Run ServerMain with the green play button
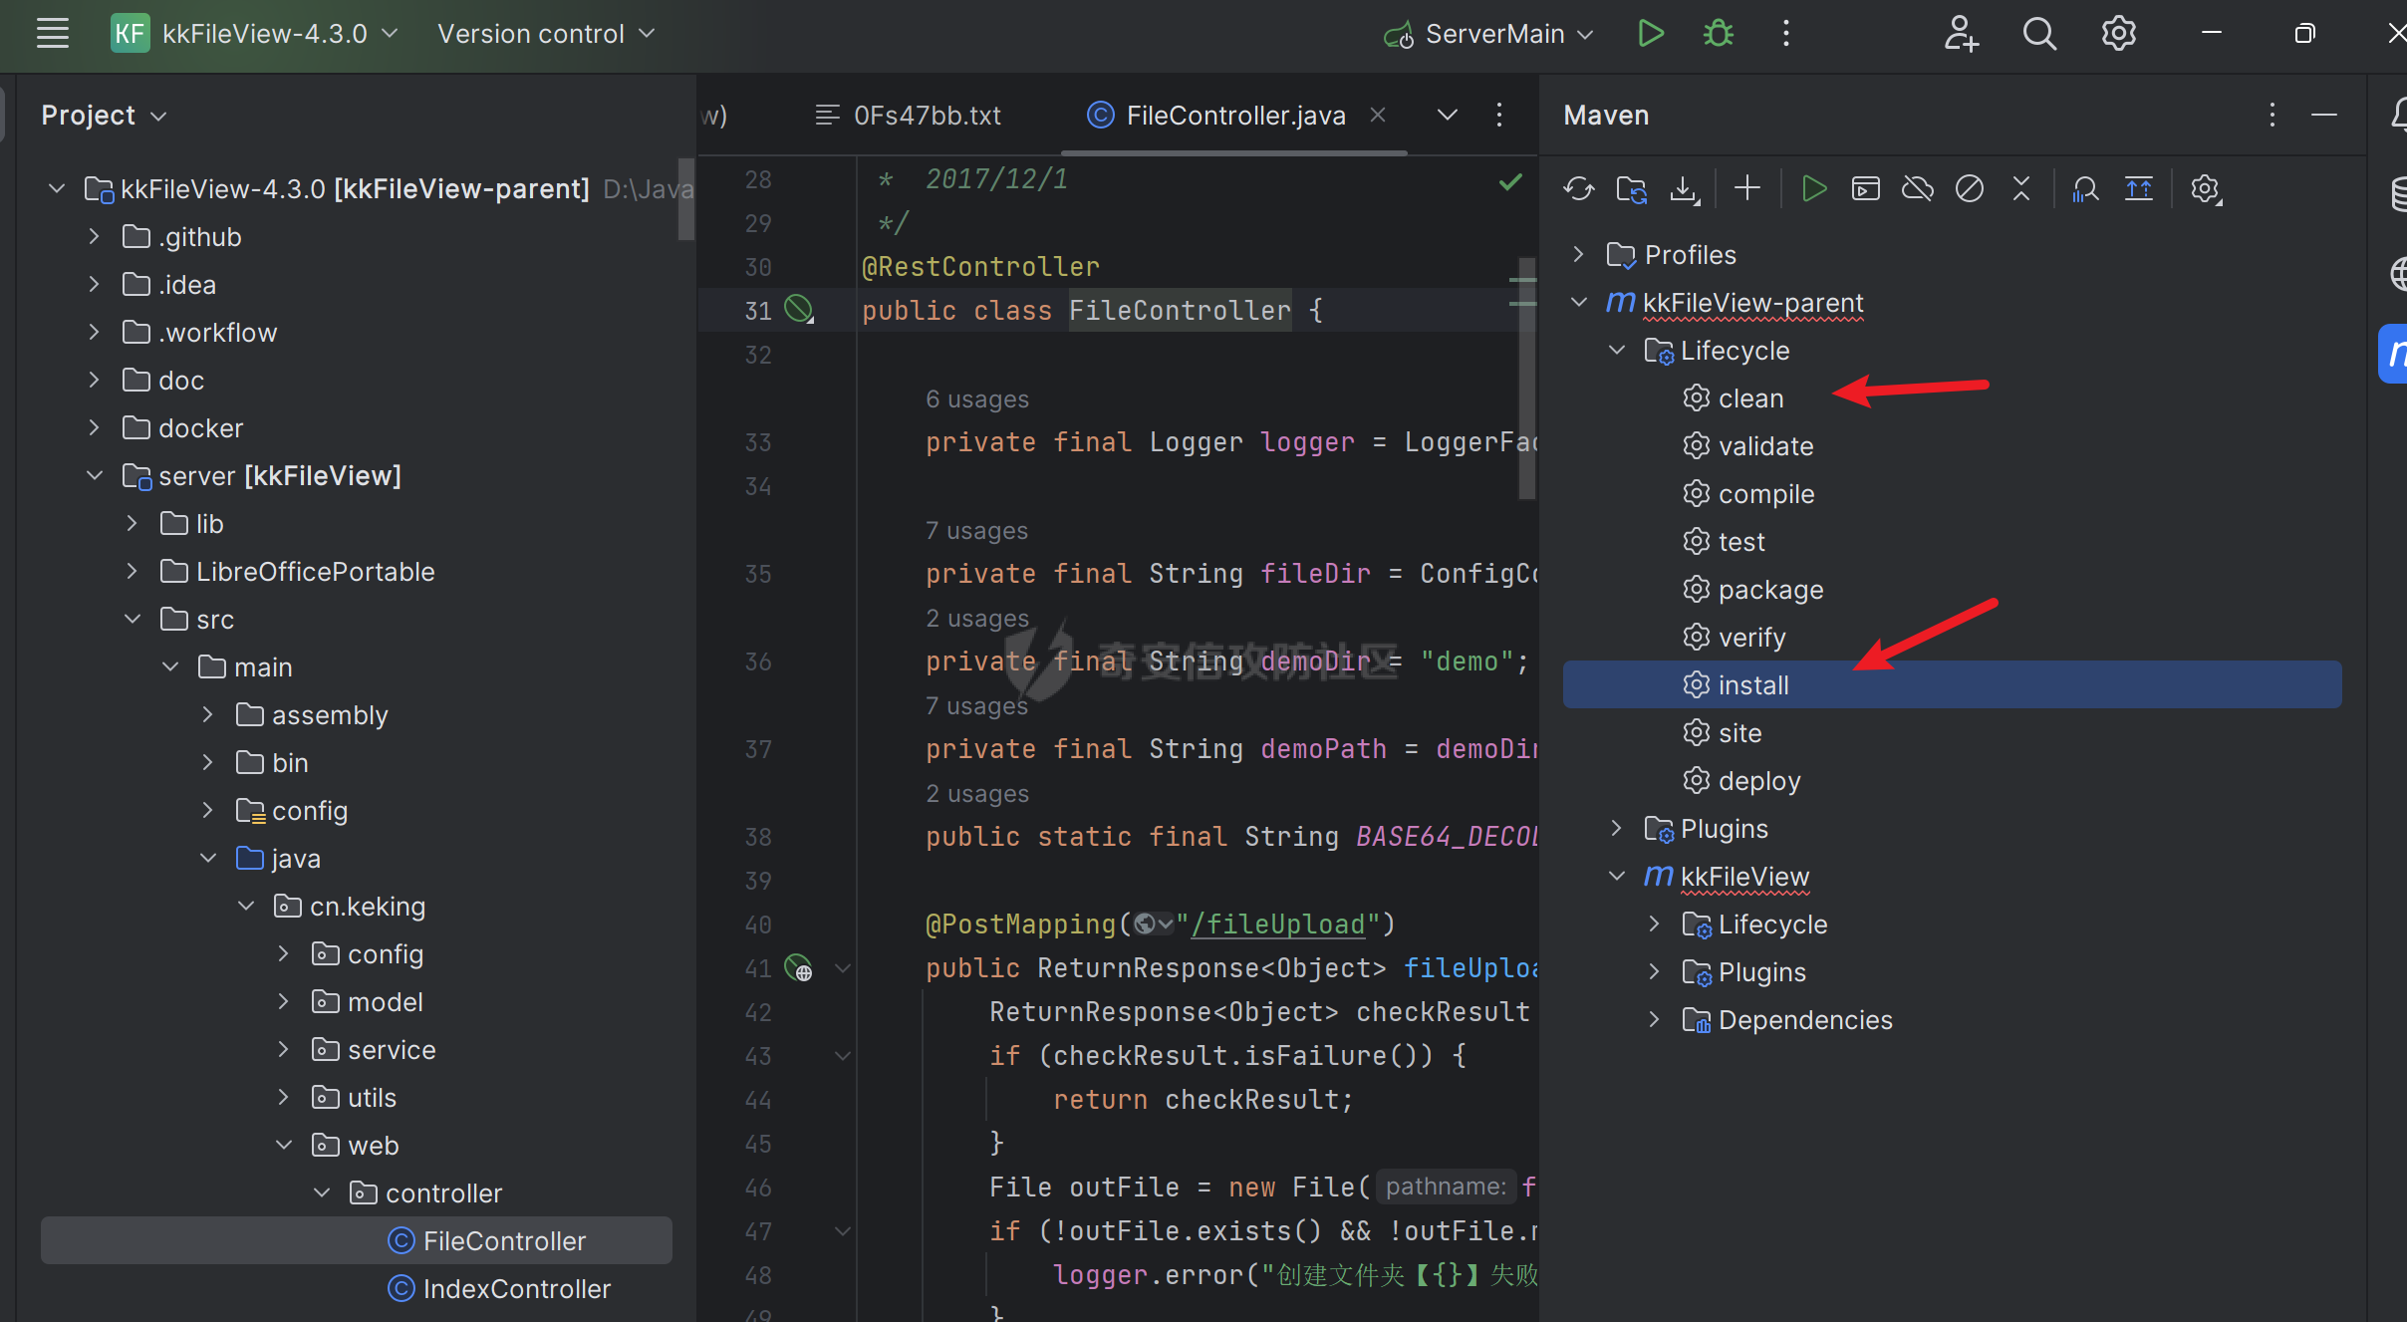 [1651, 34]
